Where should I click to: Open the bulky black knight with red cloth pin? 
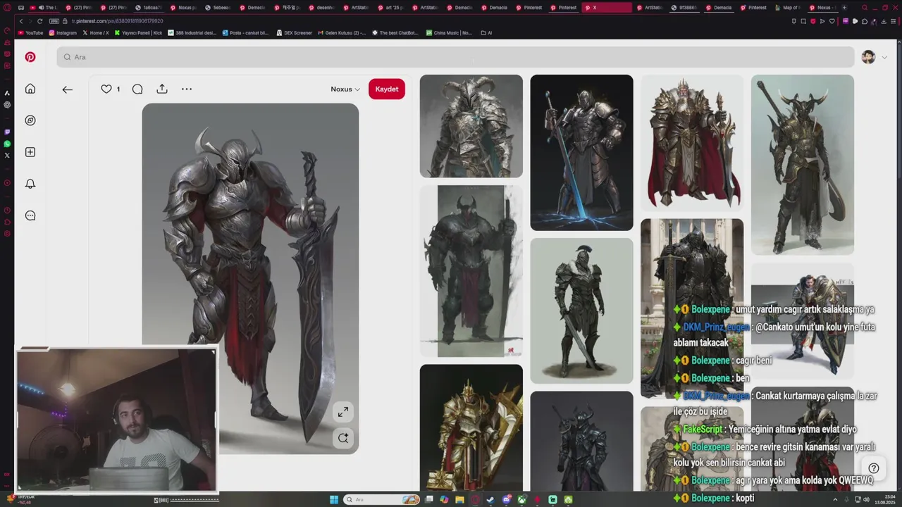[x=471, y=271]
